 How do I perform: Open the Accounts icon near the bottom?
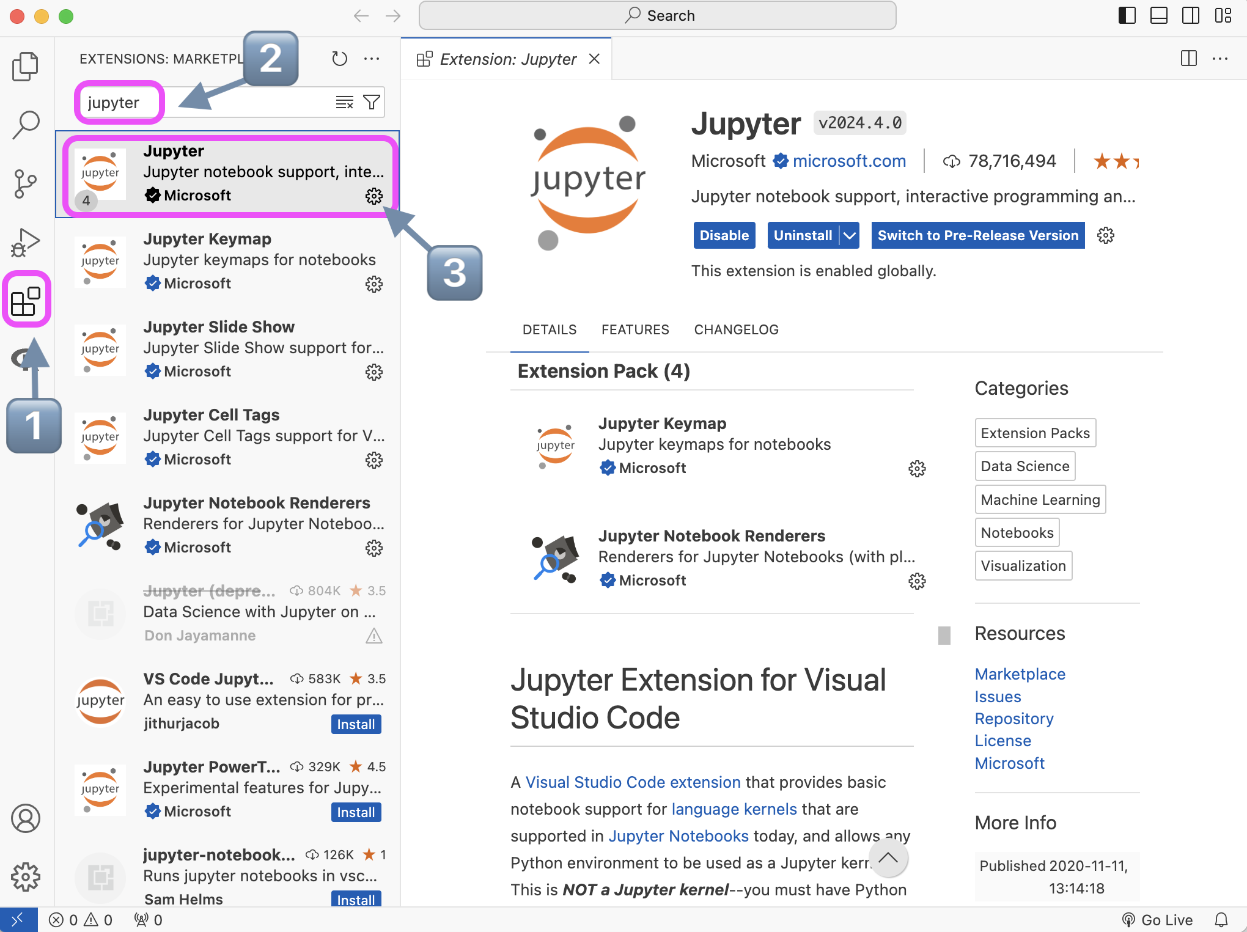click(x=26, y=819)
